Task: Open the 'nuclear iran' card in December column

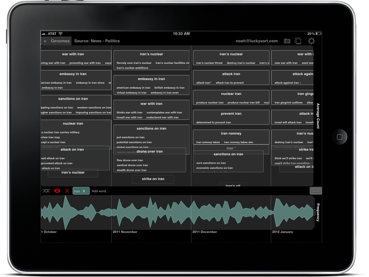Action: [x=231, y=97]
